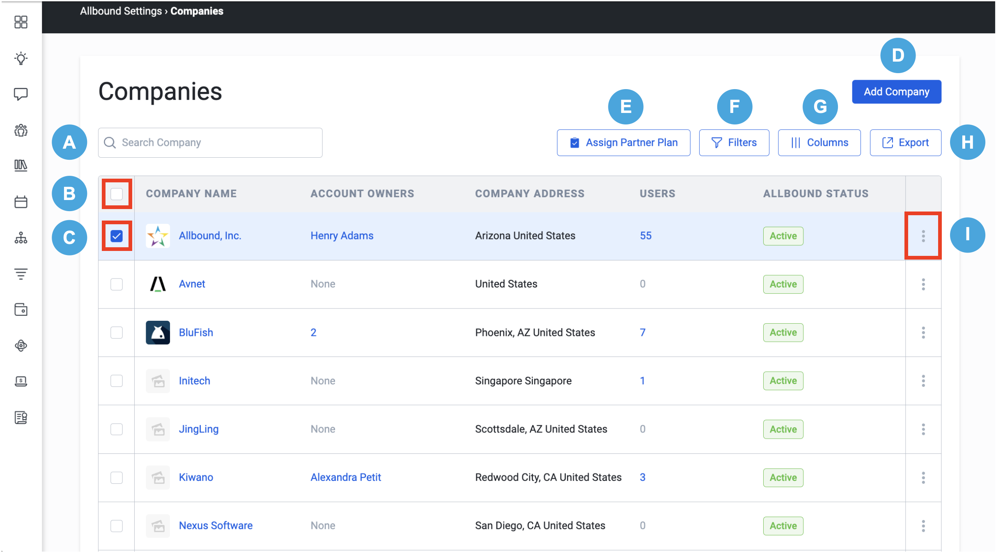The image size is (996, 552).
Task: Open the calendar icon in sidebar
Action: [x=21, y=202]
